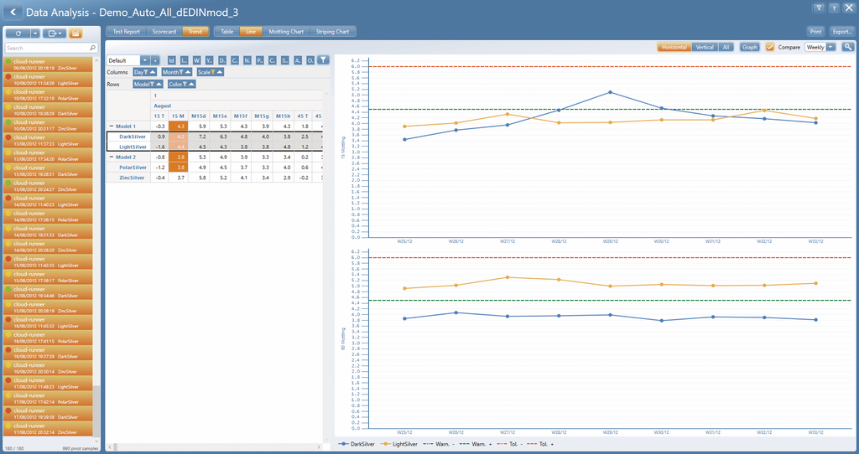Open the export icon menu above Search
This screenshot has height=454, width=859.
pos(54,34)
